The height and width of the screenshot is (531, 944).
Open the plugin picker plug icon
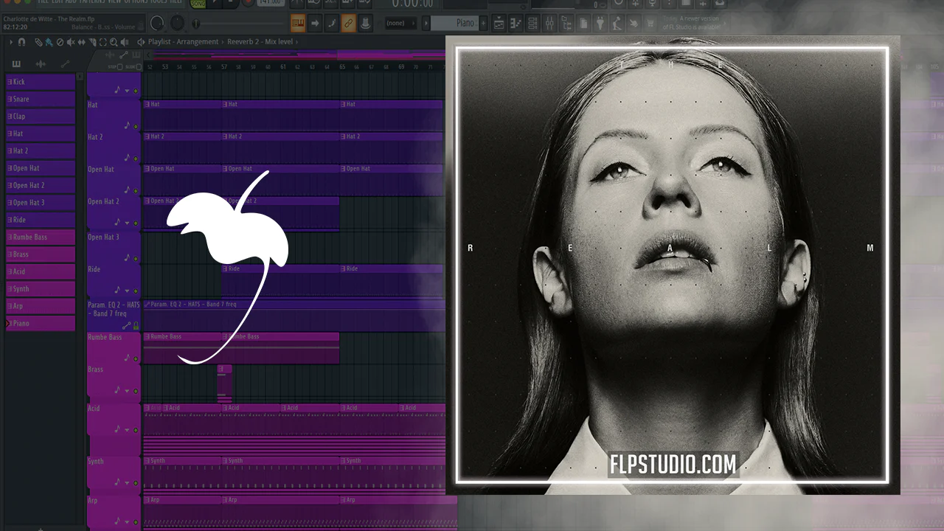pyautogui.click(x=600, y=24)
